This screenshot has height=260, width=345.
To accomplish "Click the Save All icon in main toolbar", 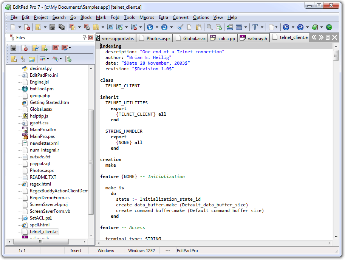I will coord(61,27).
